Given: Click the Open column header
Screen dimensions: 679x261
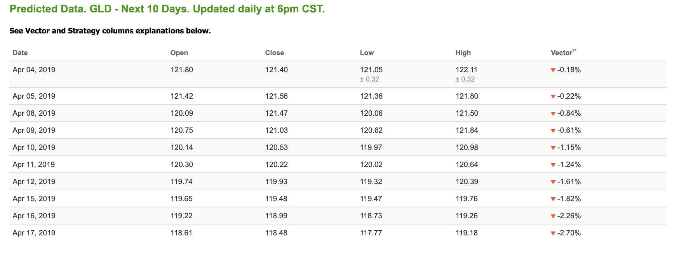Looking at the screenshot, I should coord(179,53).
